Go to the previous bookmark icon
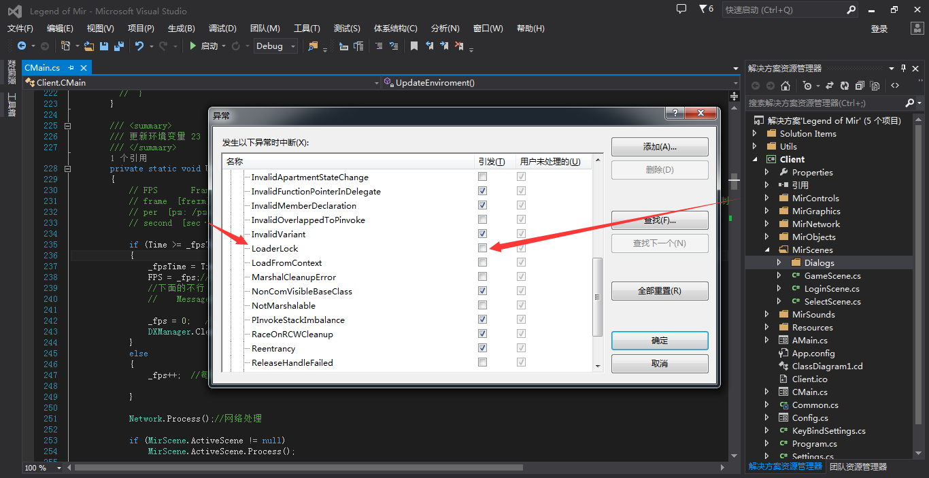 (429, 46)
